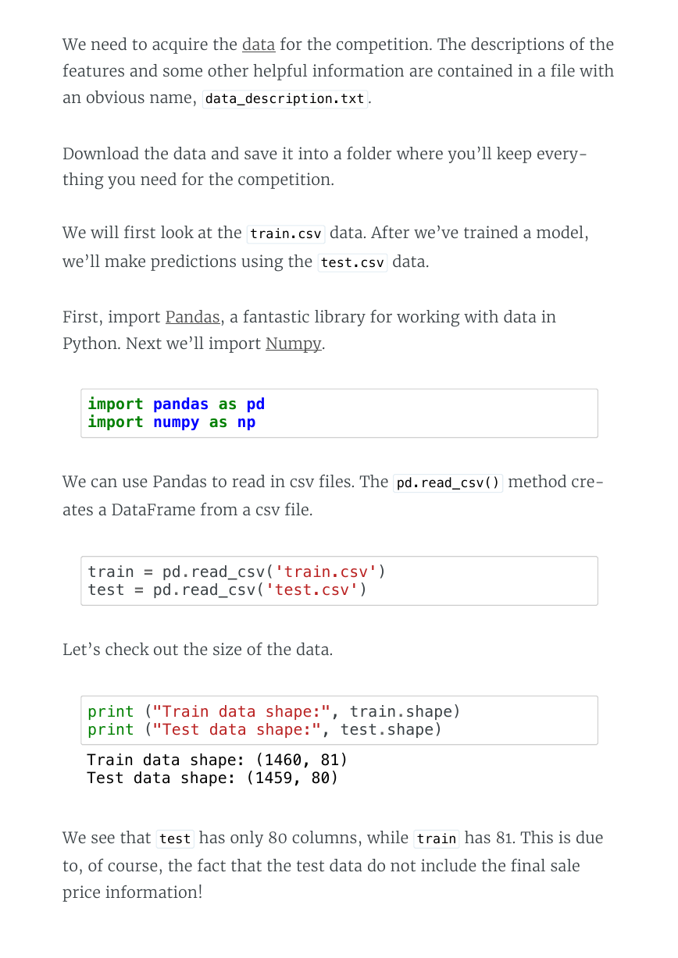Viewport: 678px width, 958px height.
Task: Click the train = pd.read_csv line
Action: pos(237,572)
